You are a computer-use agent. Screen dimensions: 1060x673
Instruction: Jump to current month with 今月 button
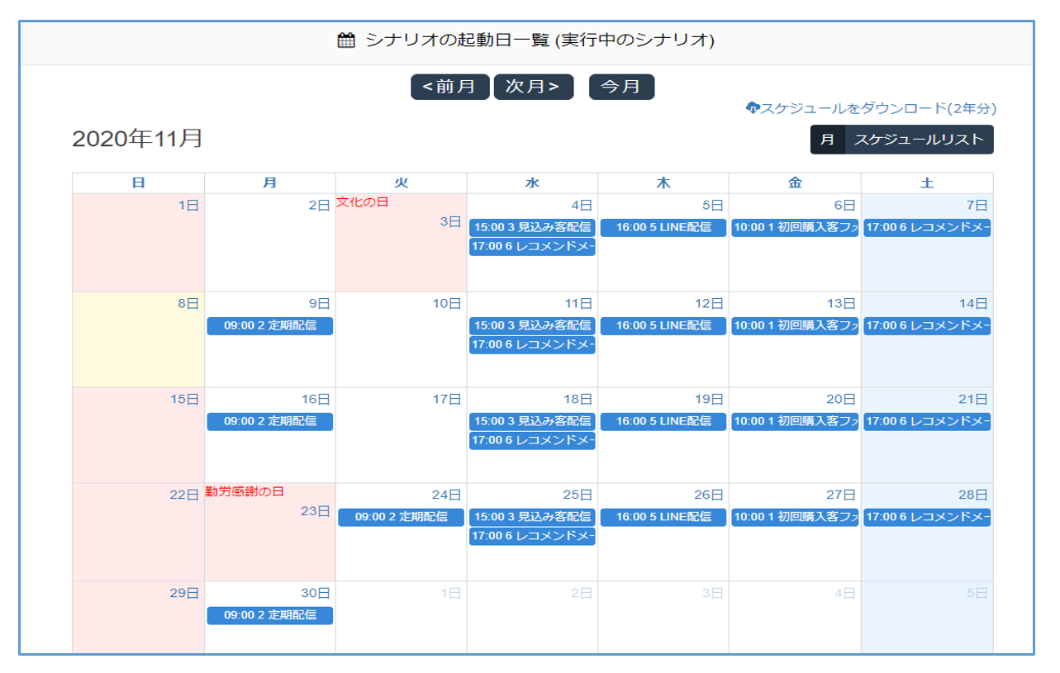[621, 87]
